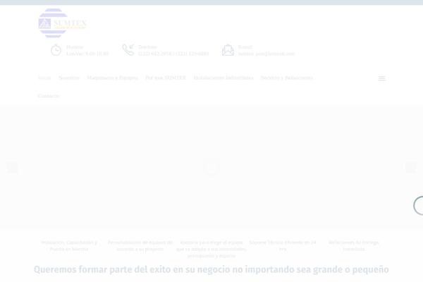Open the Nosotros menu item

[x=69, y=78]
